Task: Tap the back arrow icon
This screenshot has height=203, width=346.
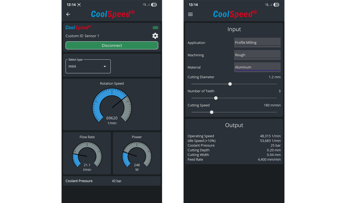Action: tap(68, 14)
